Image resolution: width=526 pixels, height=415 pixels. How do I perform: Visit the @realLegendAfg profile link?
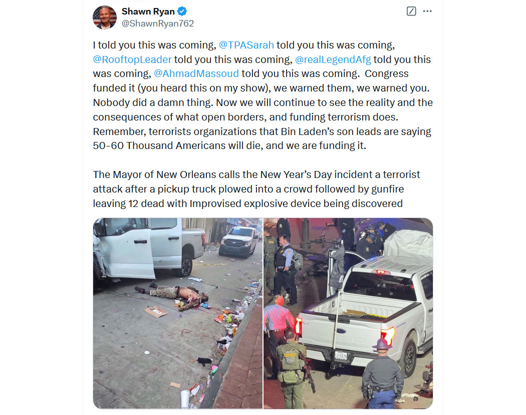click(333, 59)
